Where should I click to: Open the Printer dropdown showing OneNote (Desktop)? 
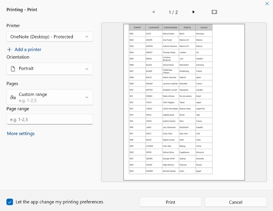click(x=50, y=37)
